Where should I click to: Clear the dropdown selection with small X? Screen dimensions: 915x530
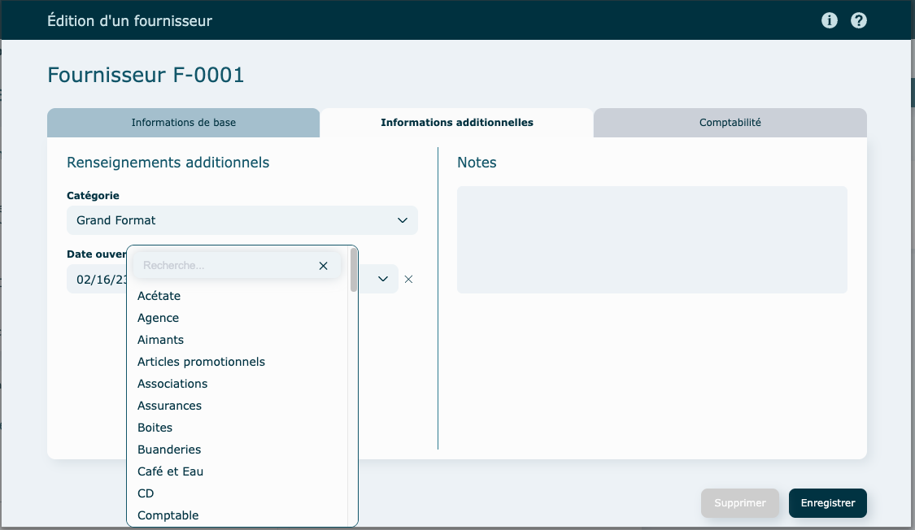(x=409, y=280)
